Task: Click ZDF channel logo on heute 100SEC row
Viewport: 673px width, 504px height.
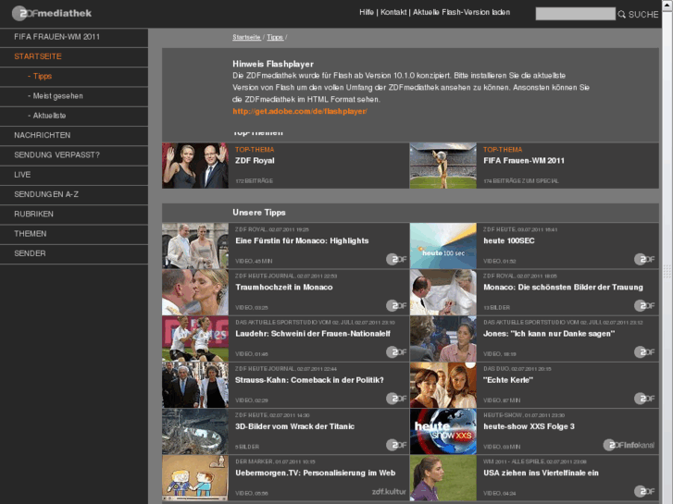Action: (644, 259)
